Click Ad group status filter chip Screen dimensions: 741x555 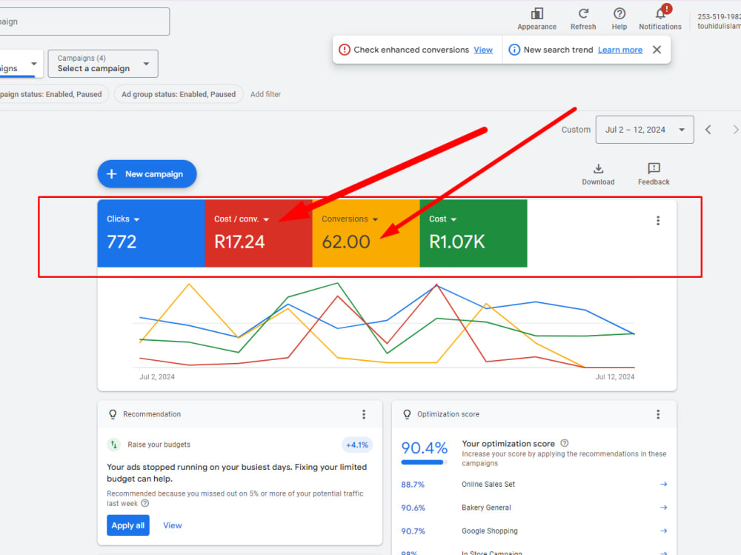tap(179, 94)
